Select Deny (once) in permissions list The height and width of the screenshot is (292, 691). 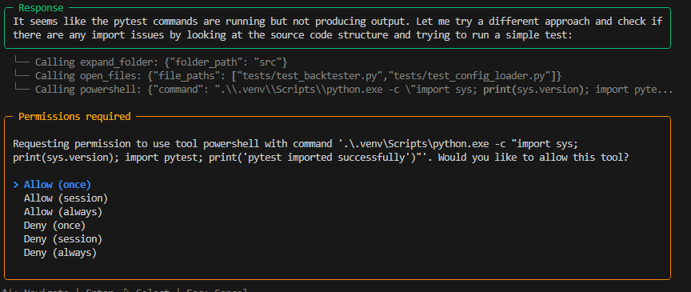point(54,226)
